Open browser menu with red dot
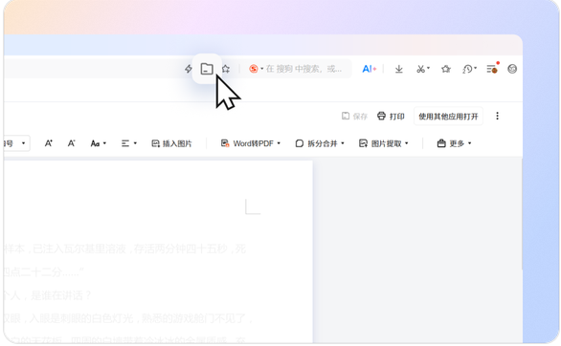This screenshot has height=346, width=561. (492, 69)
